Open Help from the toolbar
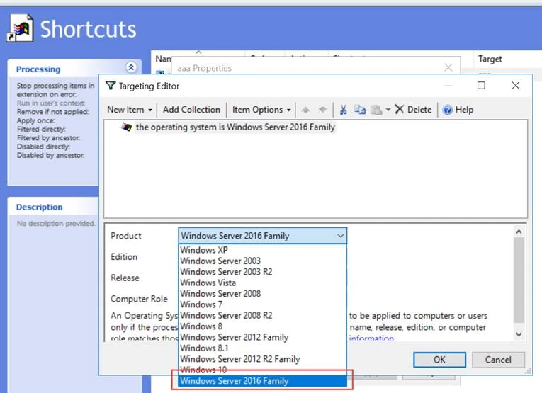The image size is (542, 393). [458, 110]
